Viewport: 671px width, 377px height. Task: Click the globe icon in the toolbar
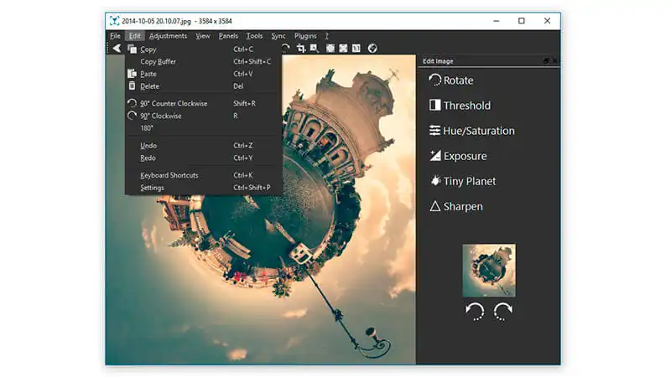point(372,49)
